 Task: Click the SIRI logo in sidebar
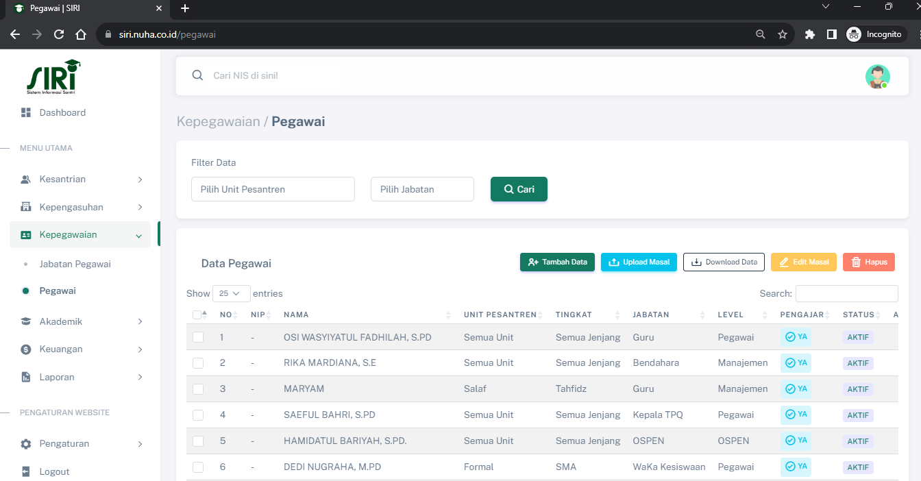[53, 76]
